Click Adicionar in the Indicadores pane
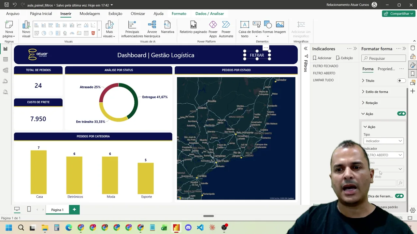417x234 pixels. tap(322, 58)
